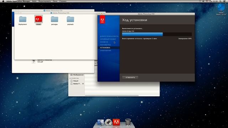Select the Новый device in the Finder sidebar
This screenshot has width=228, height=128.
point(74,81)
